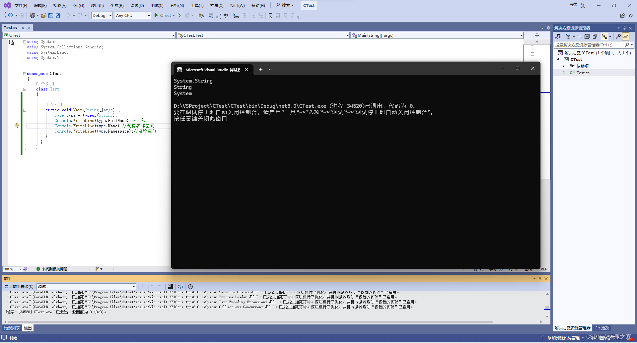Click the Find in Files icon
The width and height of the screenshot is (637, 343).
point(201,15)
